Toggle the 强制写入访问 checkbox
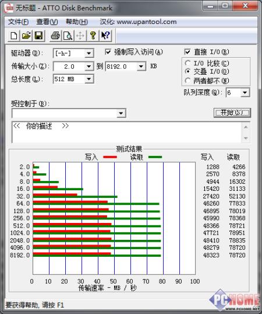This screenshot has height=314, width=262. coord(108,52)
